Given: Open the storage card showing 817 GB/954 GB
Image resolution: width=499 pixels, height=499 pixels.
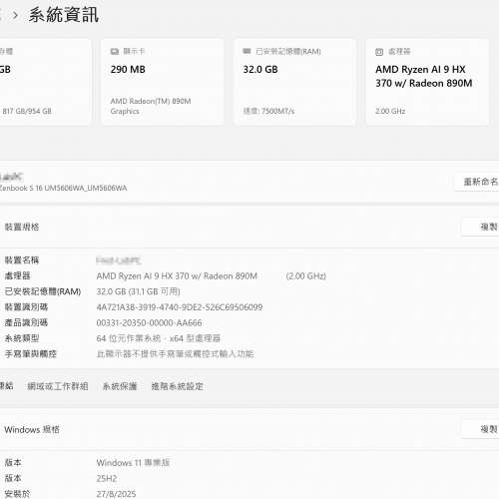Looking at the screenshot, I should click(45, 82).
